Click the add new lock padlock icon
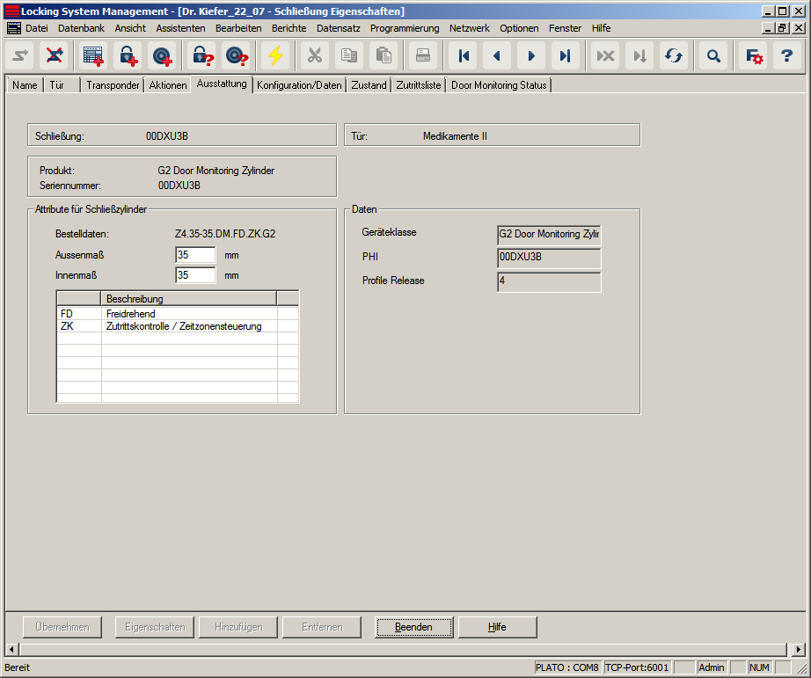 pyautogui.click(x=128, y=55)
